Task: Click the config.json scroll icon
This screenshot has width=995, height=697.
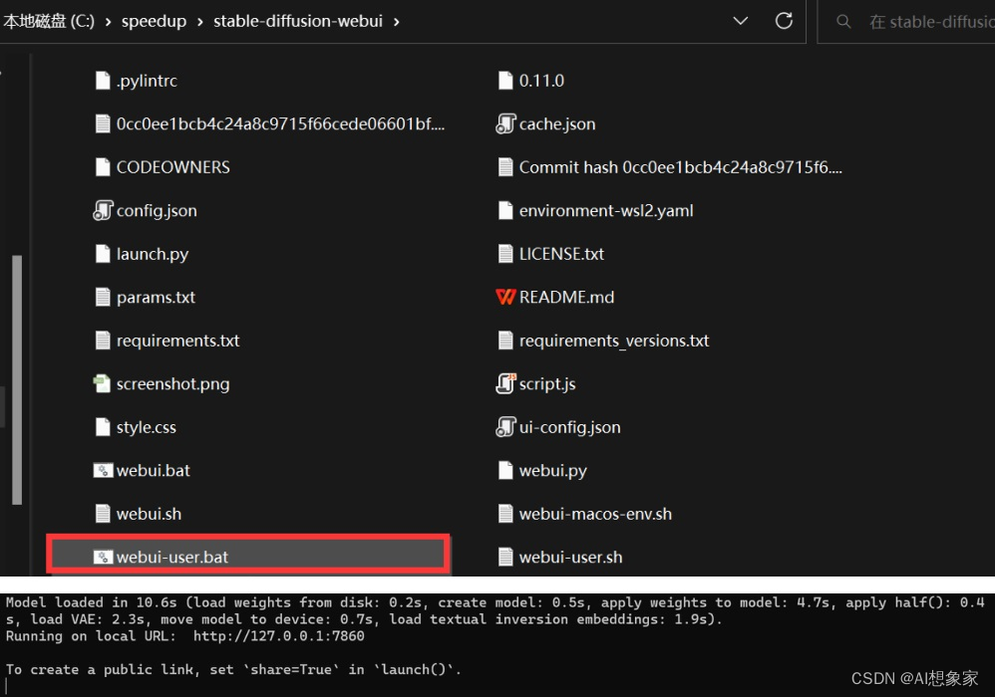Action: coord(102,210)
